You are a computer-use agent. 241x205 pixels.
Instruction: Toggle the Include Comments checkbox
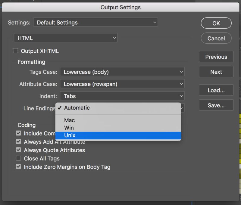coord(19,133)
